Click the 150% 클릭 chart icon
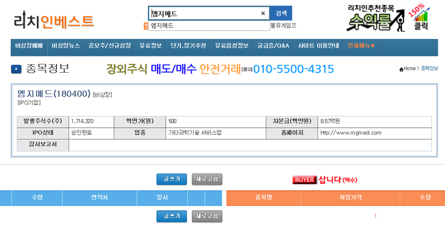445x233 pixels. 420,17
